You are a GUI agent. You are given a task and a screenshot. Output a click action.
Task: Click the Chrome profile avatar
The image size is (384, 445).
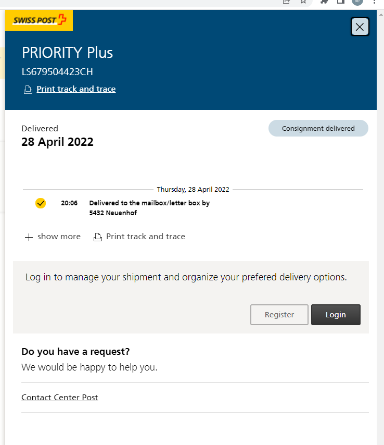357,2
